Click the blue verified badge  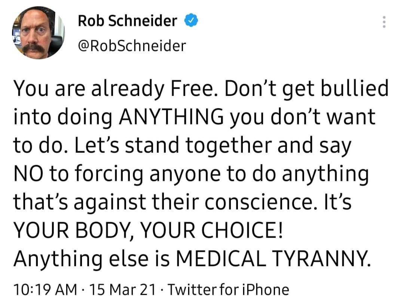tap(191, 21)
